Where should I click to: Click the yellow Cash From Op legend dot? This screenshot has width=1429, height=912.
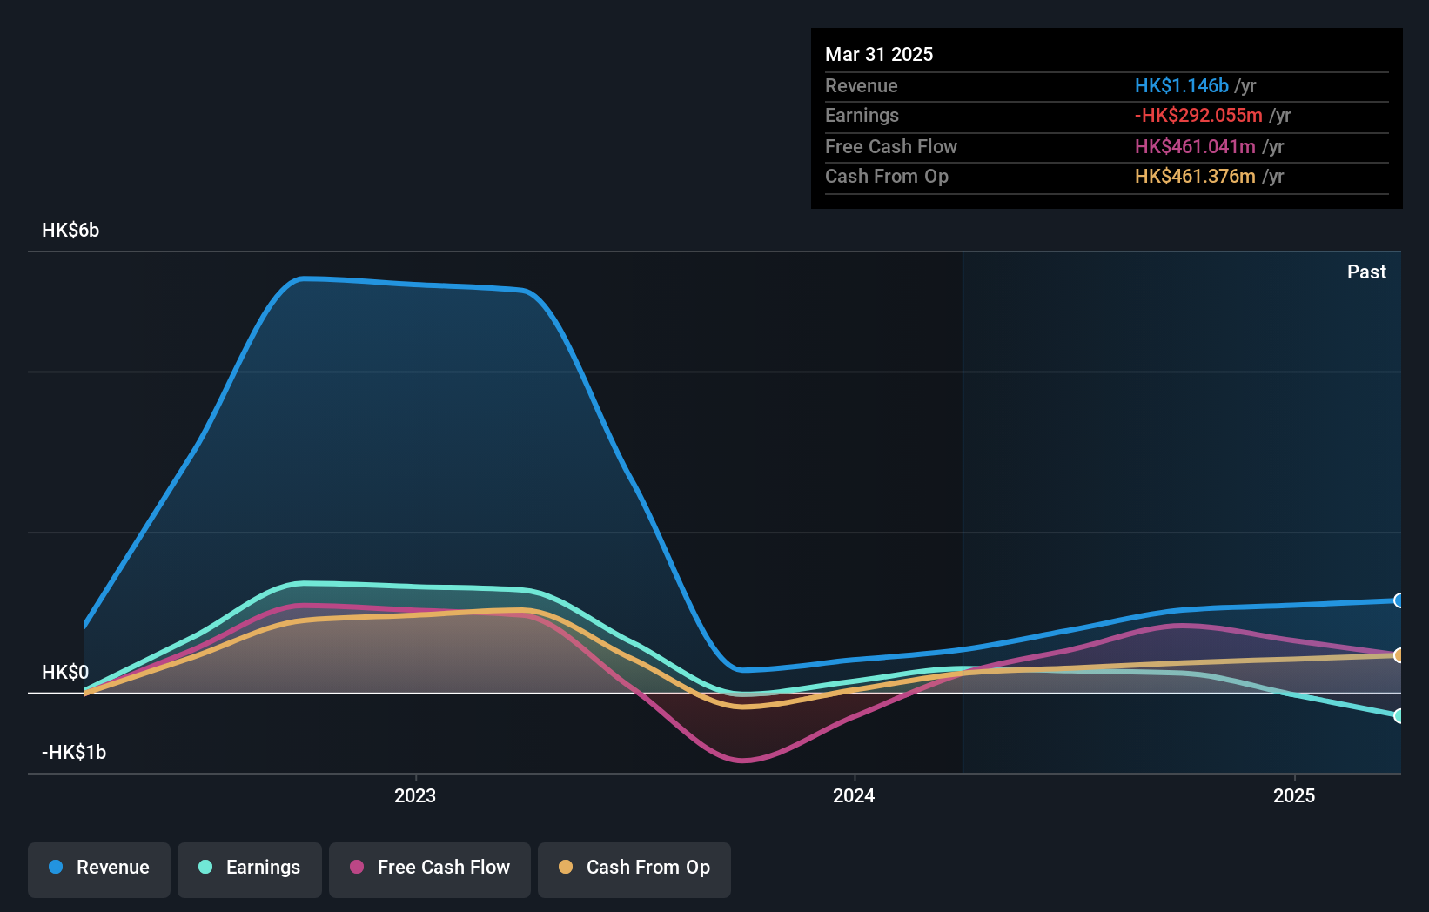coord(567,868)
